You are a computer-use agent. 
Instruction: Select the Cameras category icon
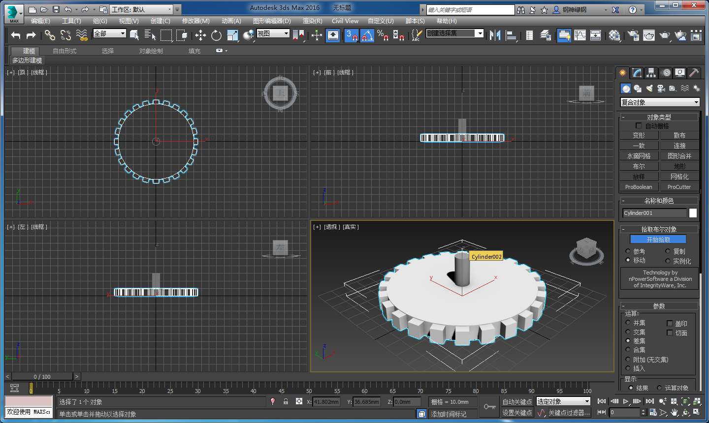click(661, 89)
